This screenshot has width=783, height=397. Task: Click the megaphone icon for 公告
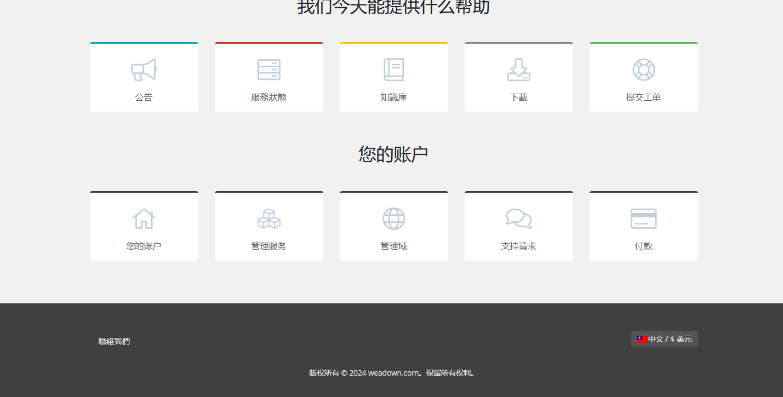pos(144,70)
